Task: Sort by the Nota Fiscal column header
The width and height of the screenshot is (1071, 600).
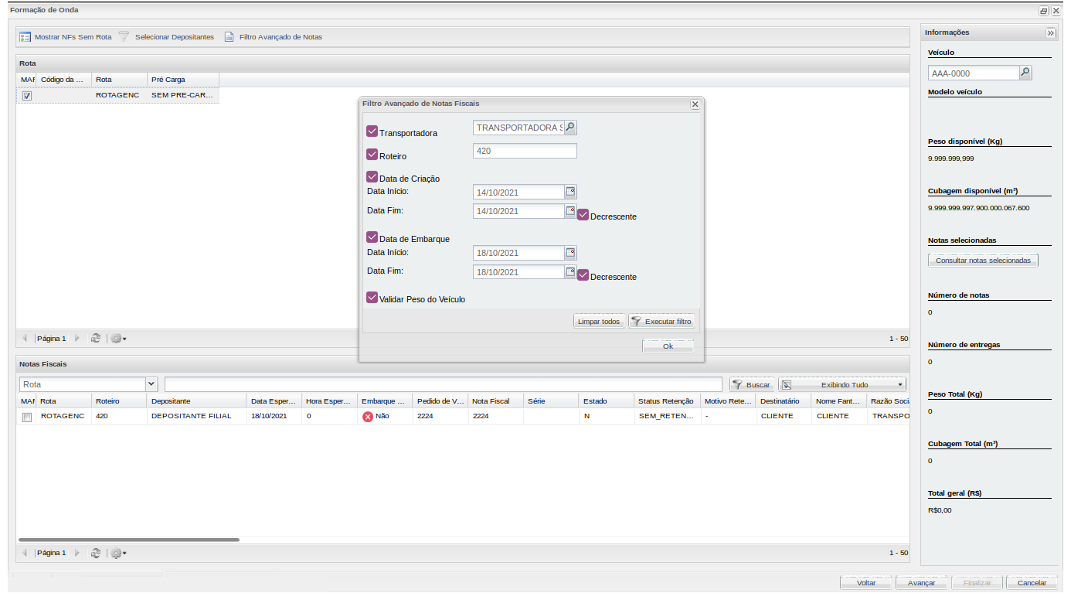Action: [x=495, y=401]
